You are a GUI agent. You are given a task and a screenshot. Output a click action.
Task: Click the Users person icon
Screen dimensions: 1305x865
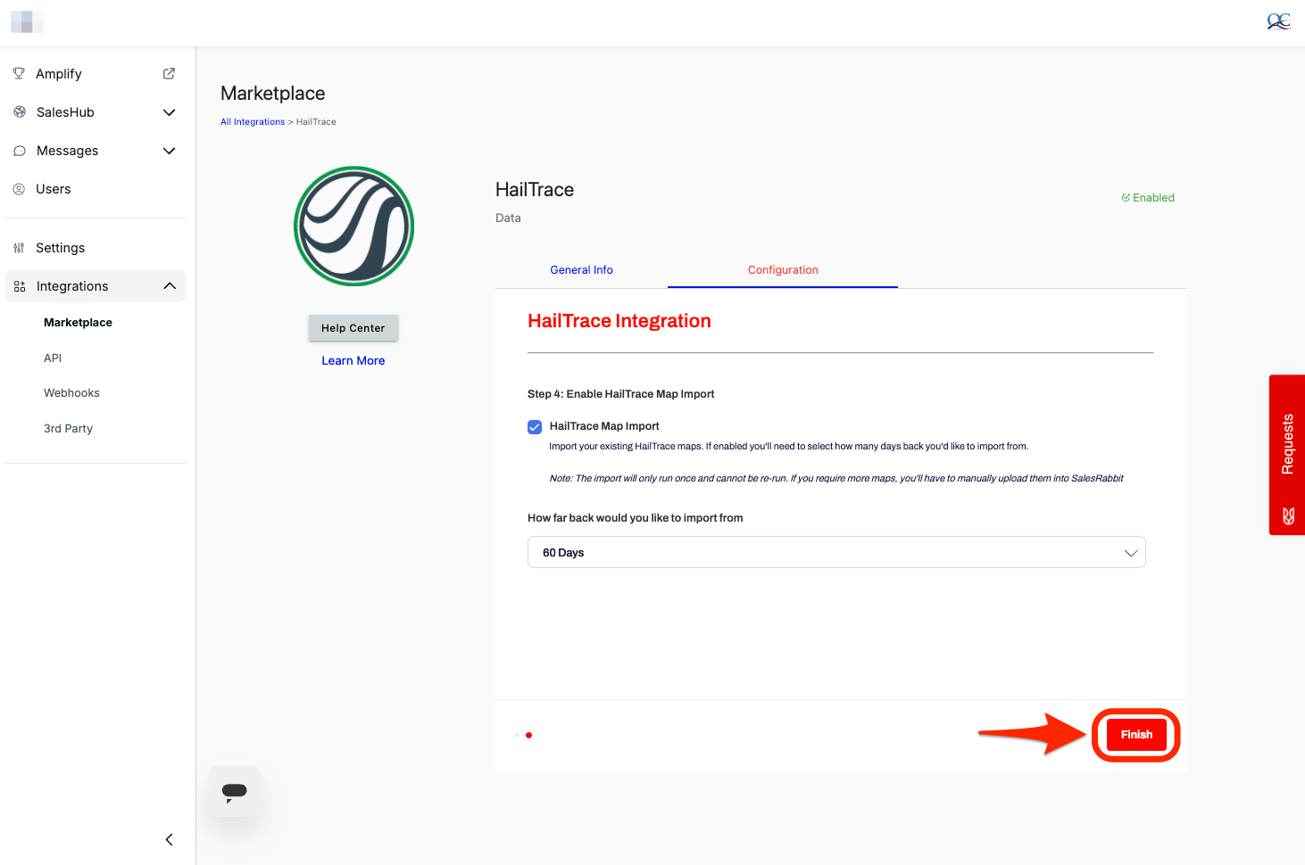tap(19, 189)
